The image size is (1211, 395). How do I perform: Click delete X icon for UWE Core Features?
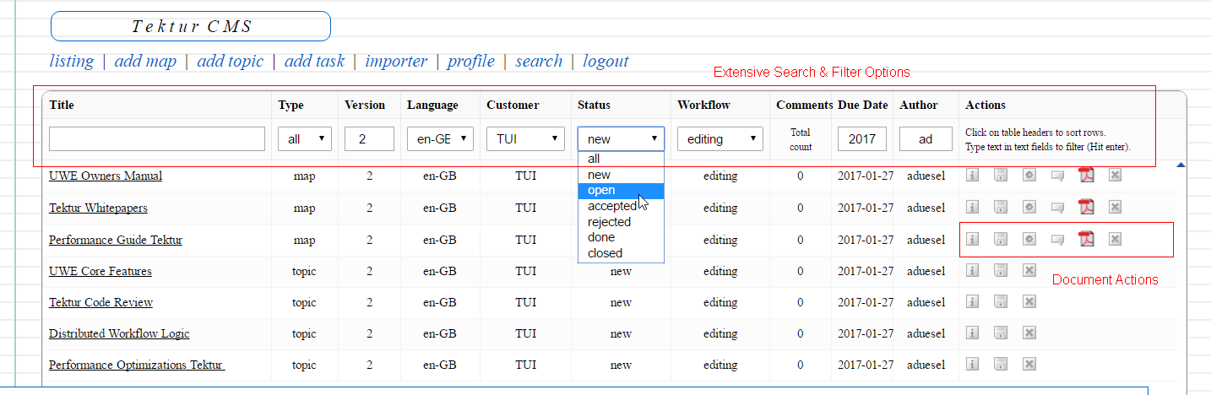pos(1029,271)
